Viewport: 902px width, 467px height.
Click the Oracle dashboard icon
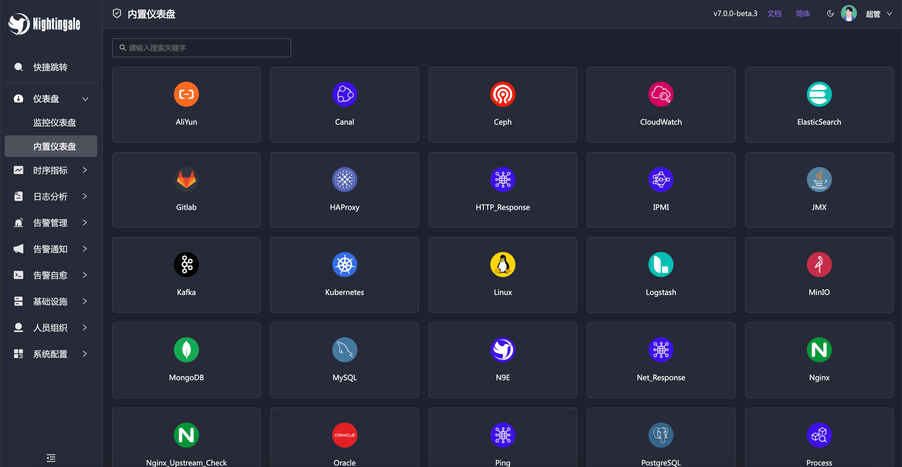344,435
